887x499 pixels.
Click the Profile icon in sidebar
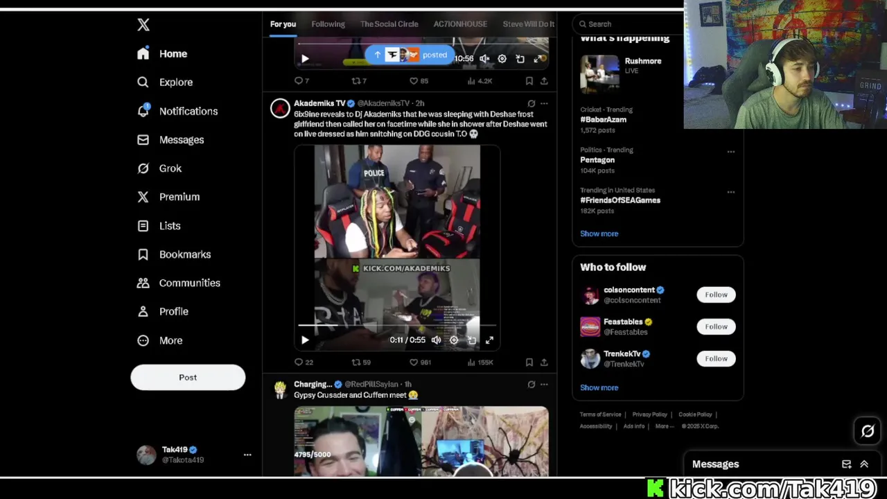pos(143,311)
